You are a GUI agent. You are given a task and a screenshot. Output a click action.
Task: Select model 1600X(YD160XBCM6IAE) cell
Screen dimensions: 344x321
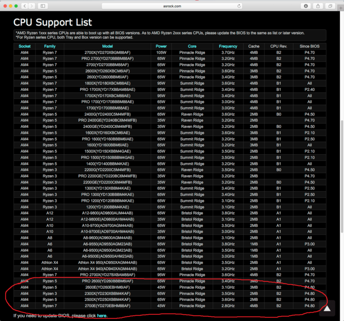point(107,133)
